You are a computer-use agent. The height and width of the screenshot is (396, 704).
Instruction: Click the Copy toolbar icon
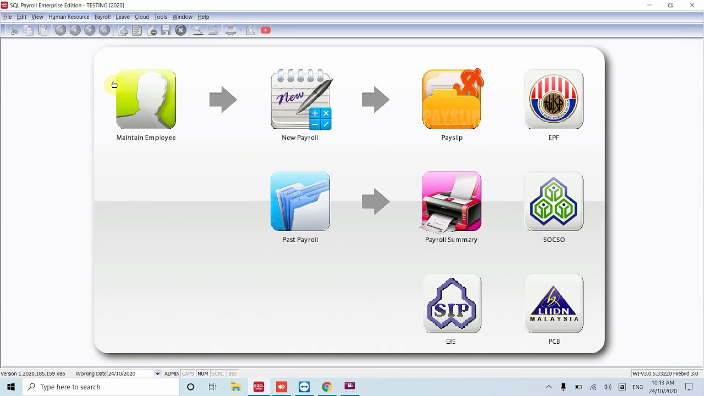[x=28, y=31]
